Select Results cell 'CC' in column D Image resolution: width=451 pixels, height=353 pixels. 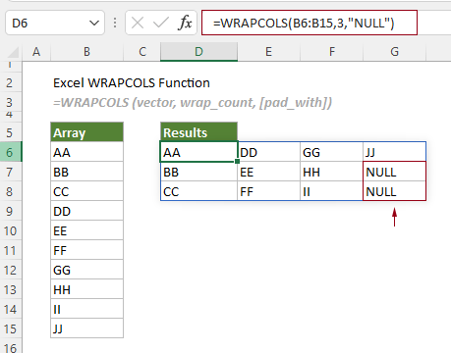[x=198, y=191]
